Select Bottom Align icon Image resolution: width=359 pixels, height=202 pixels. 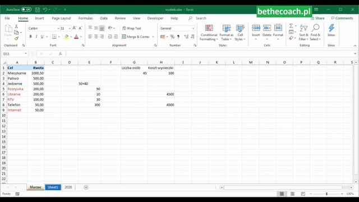tap(102, 28)
